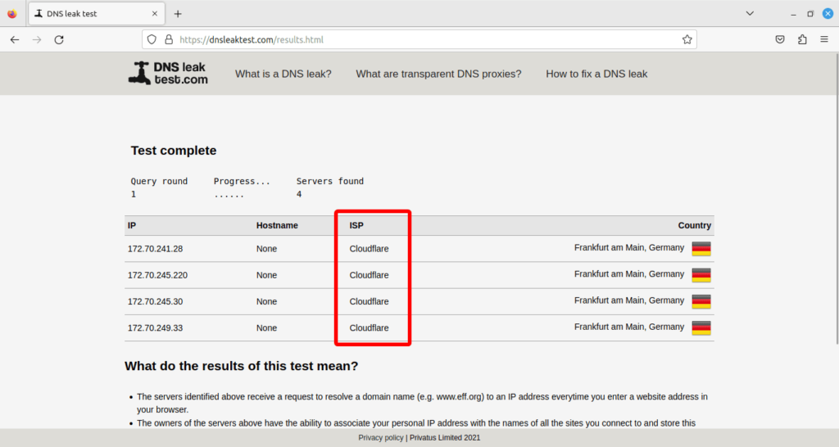Image resolution: width=839 pixels, height=447 pixels.
Task: Open the shield tracking protection icon
Action: coord(152,39)
